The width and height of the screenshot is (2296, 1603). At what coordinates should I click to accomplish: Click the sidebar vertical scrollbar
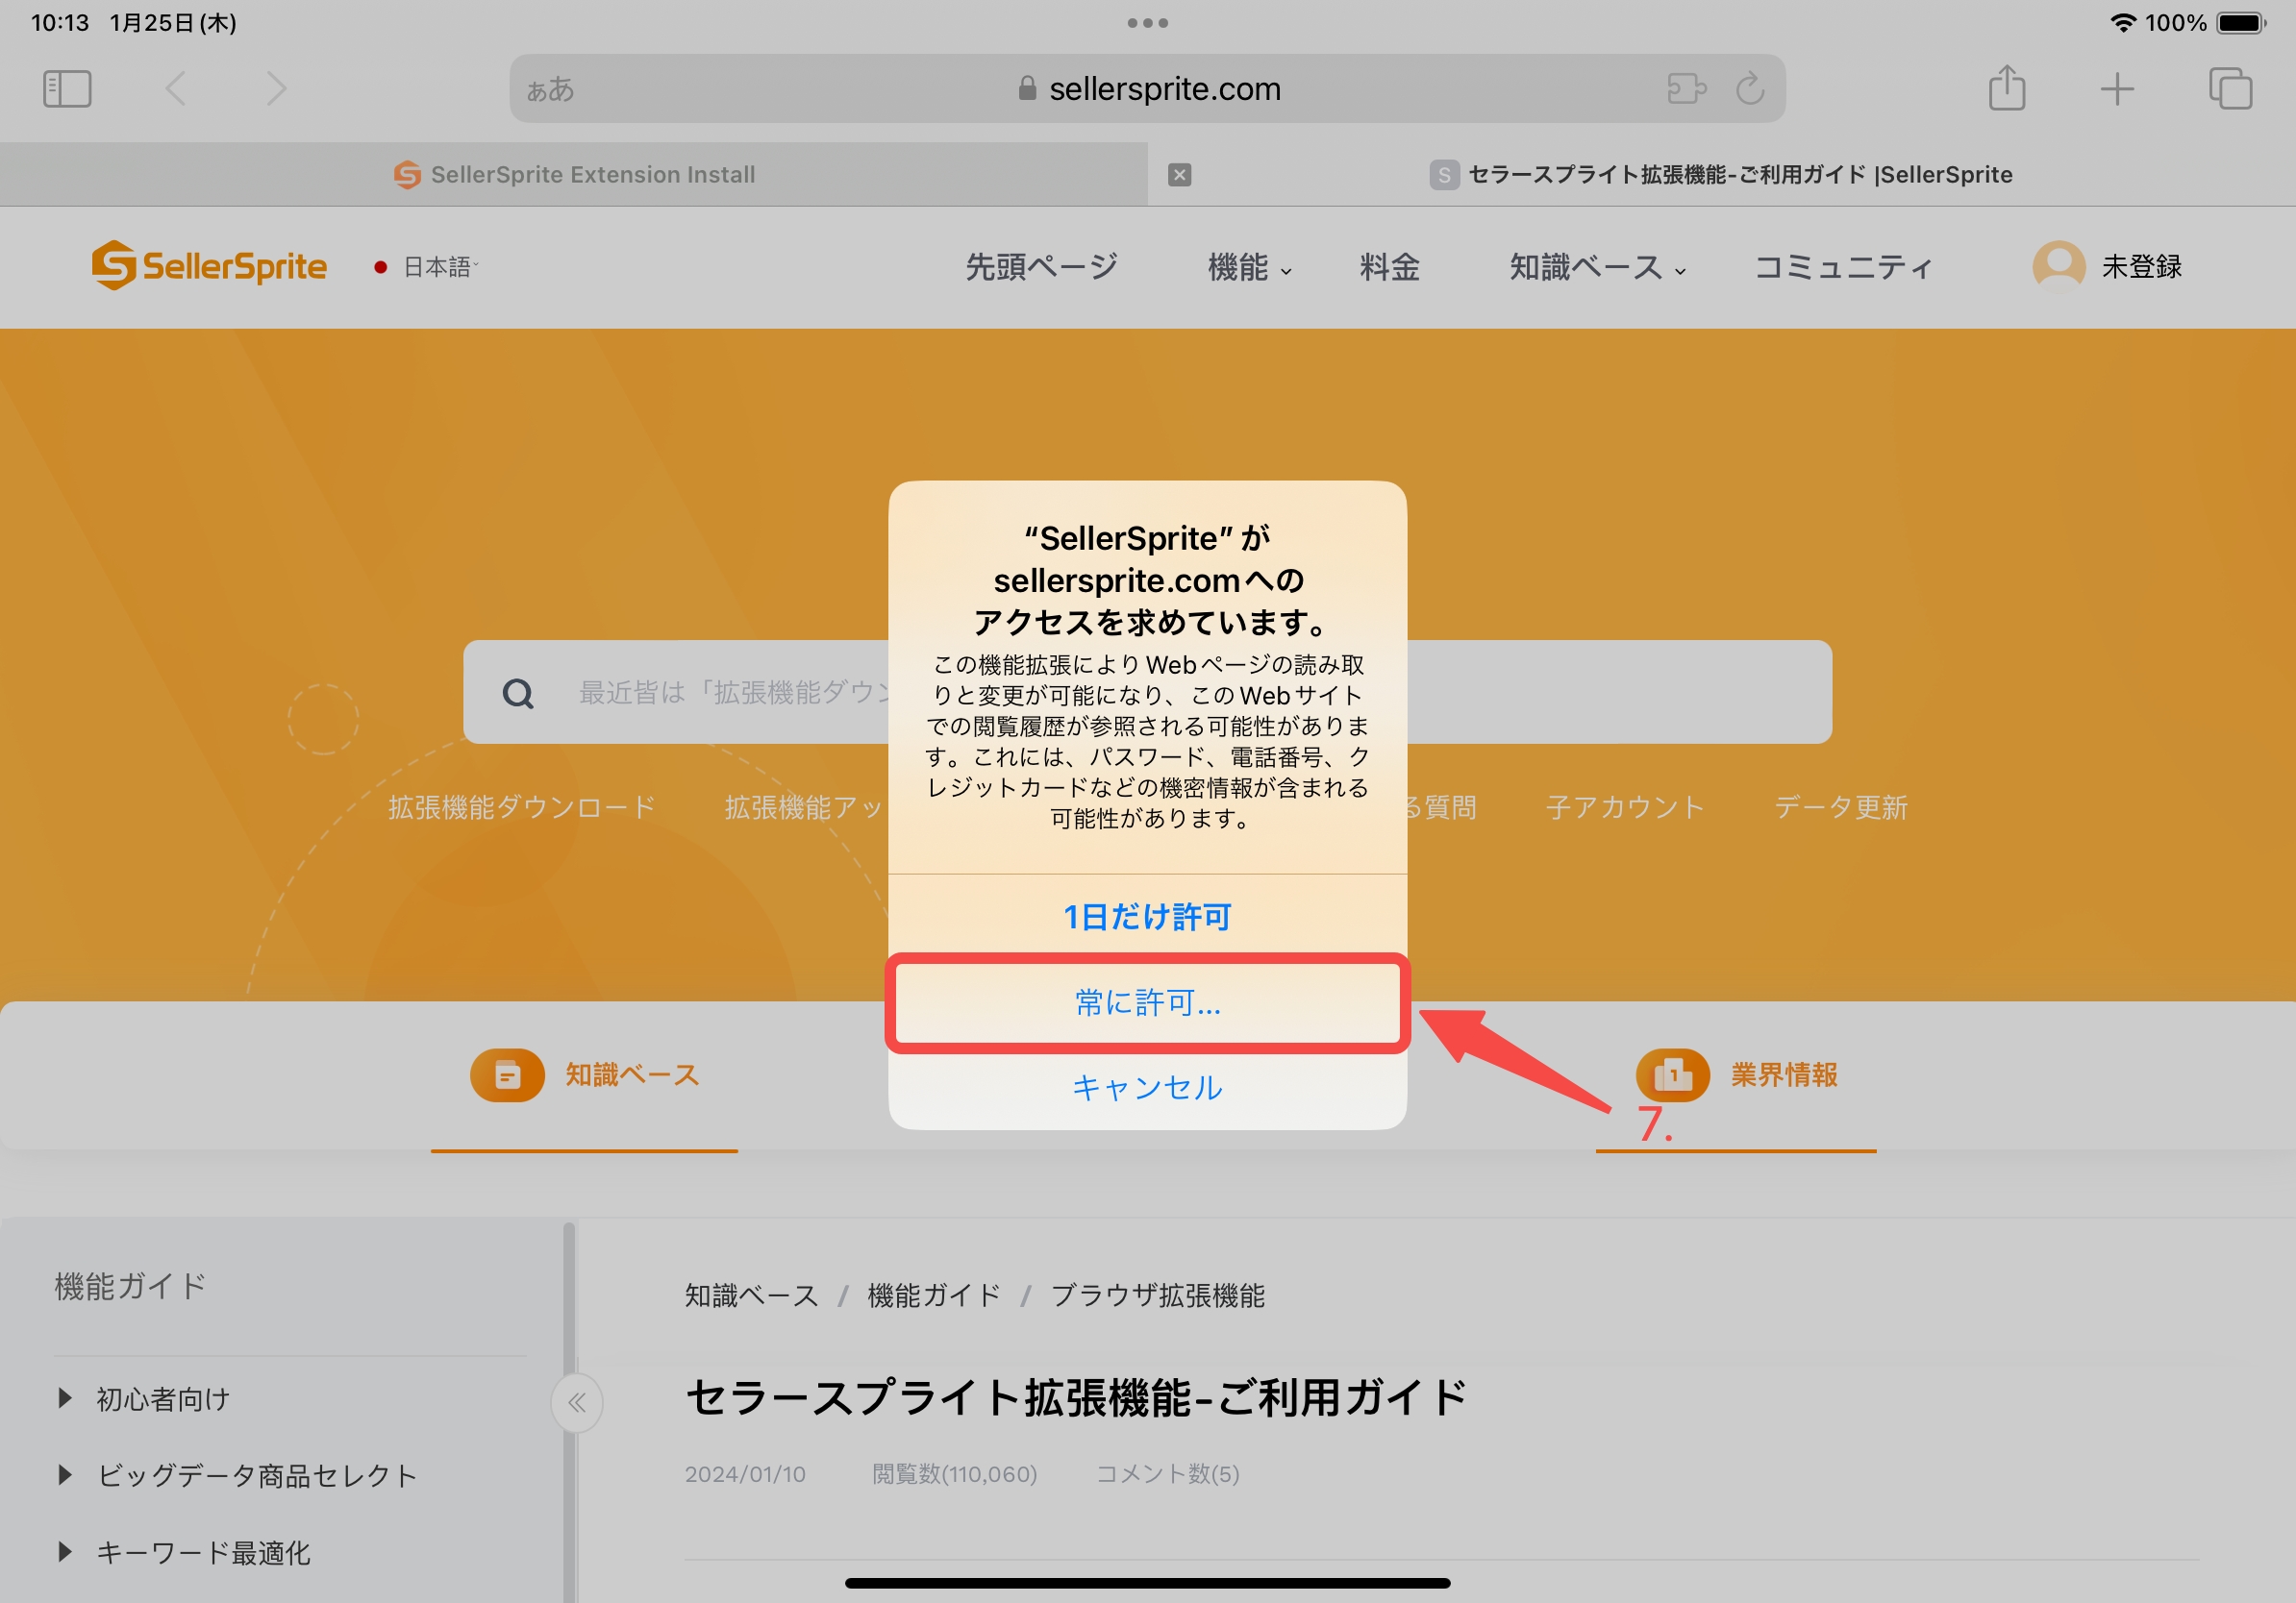coord(569,1411)
